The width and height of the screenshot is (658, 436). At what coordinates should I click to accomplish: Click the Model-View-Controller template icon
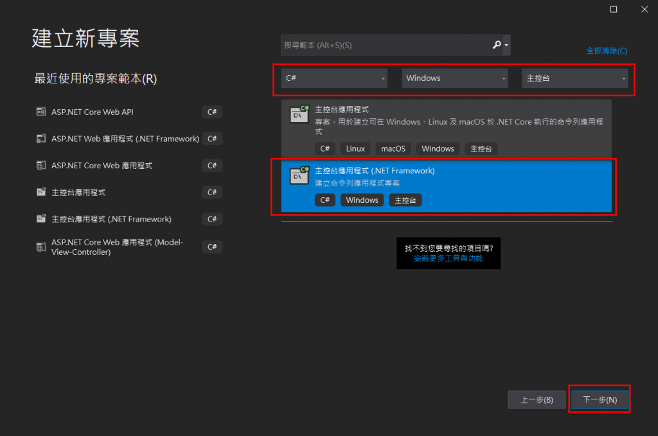[x=41, y=247]
